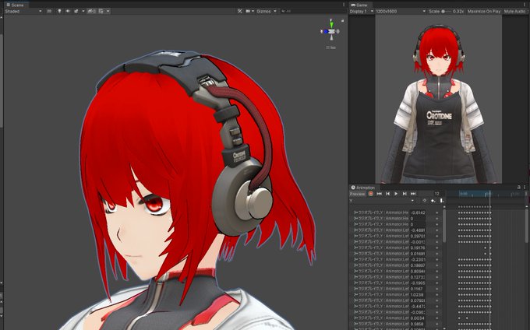This screenshot has height=330, width=530.
Task: Click the 0.5858 property value field
Action: 418,324
